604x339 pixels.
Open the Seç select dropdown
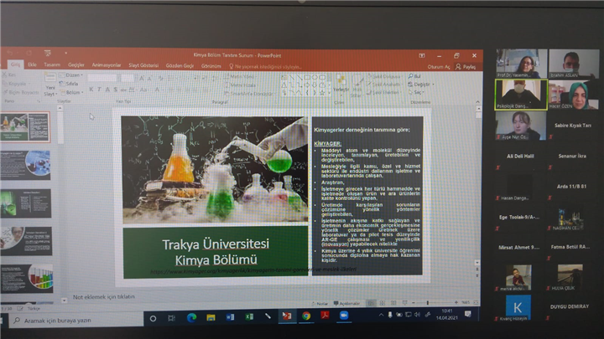coord(416,92)
